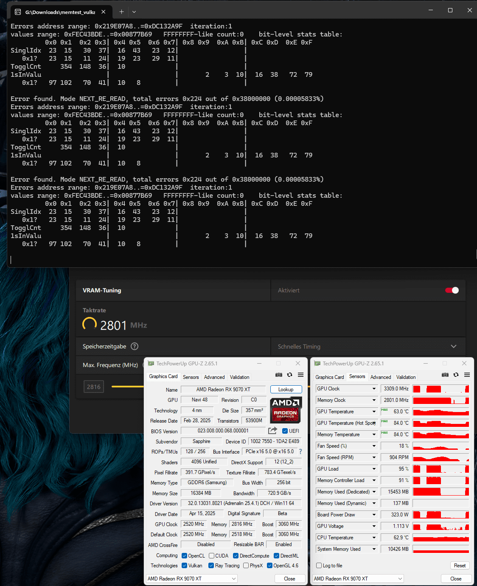Click camera icon in right GPU-Z Sensors window
The width and height of the screenshot is (477, 586).
click(x=445, y=375)
